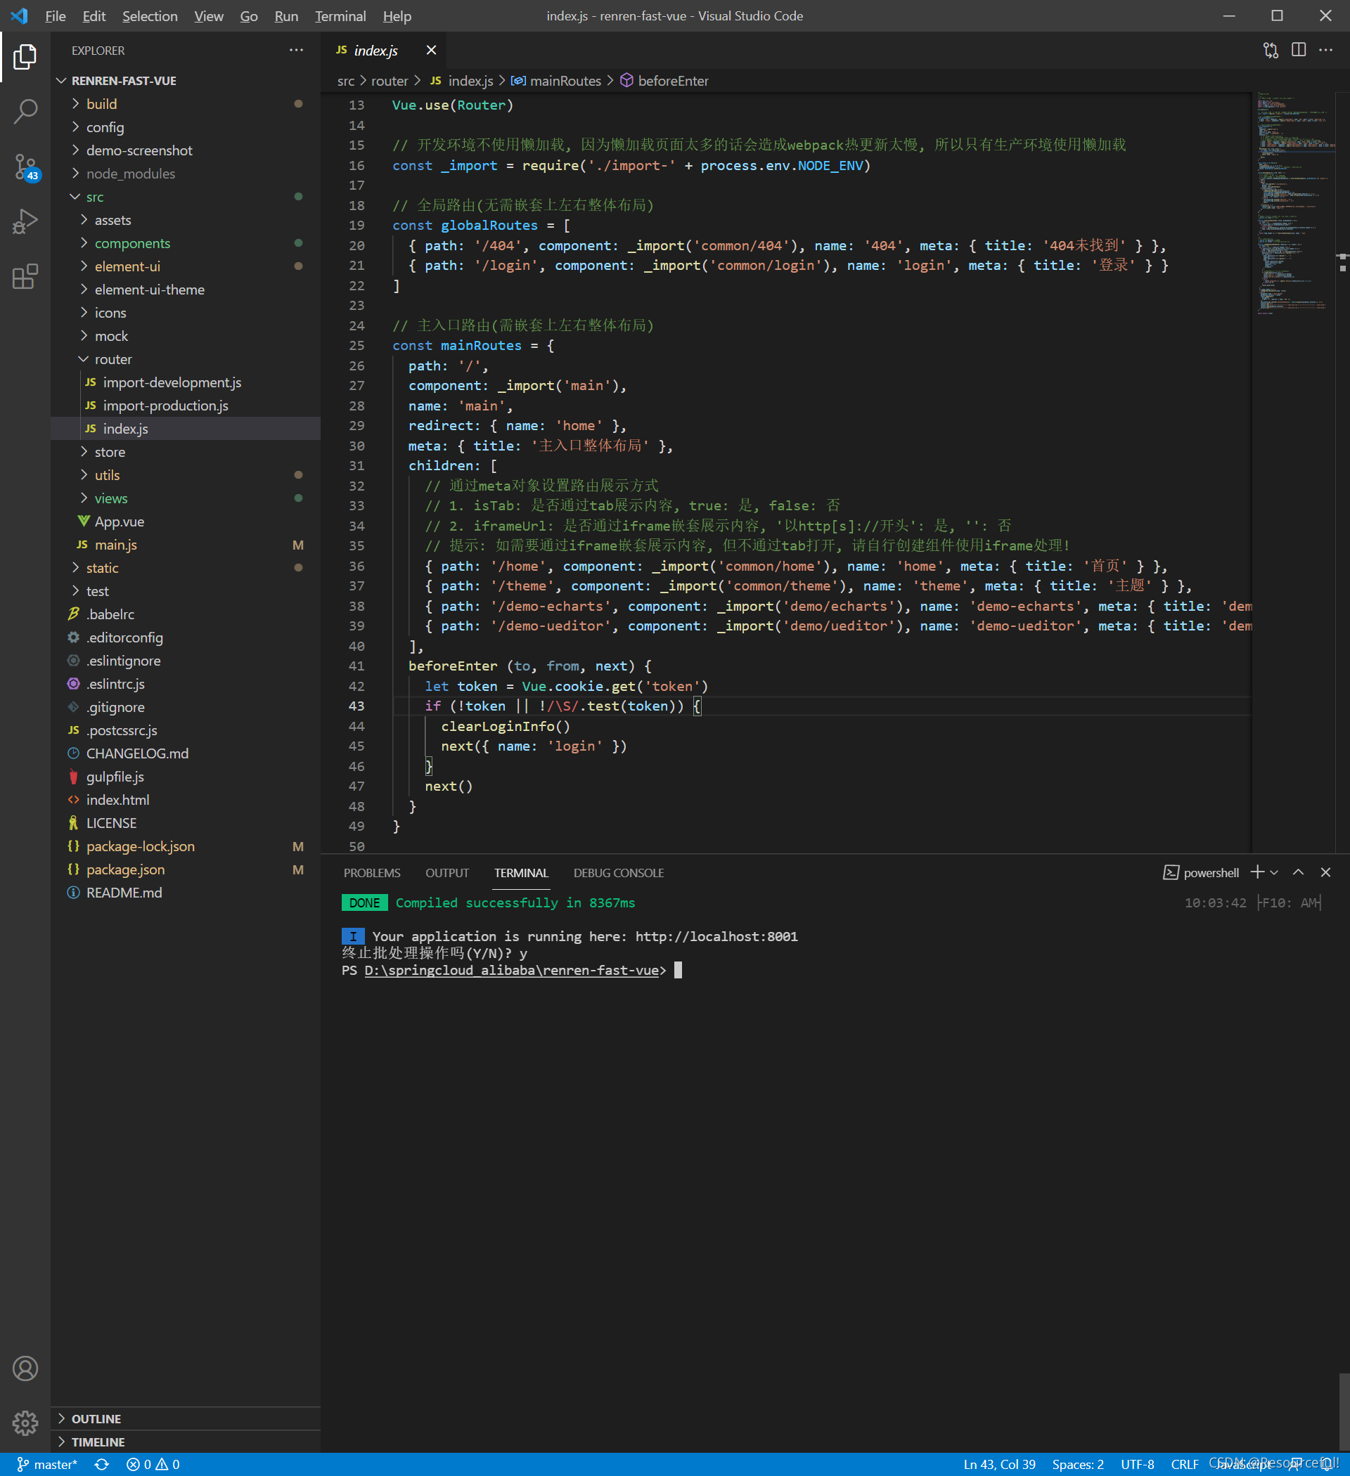This screenshot has height=1476, width=1350.
Task: Click the master branch in status bar
Action: click(47, 1464)
